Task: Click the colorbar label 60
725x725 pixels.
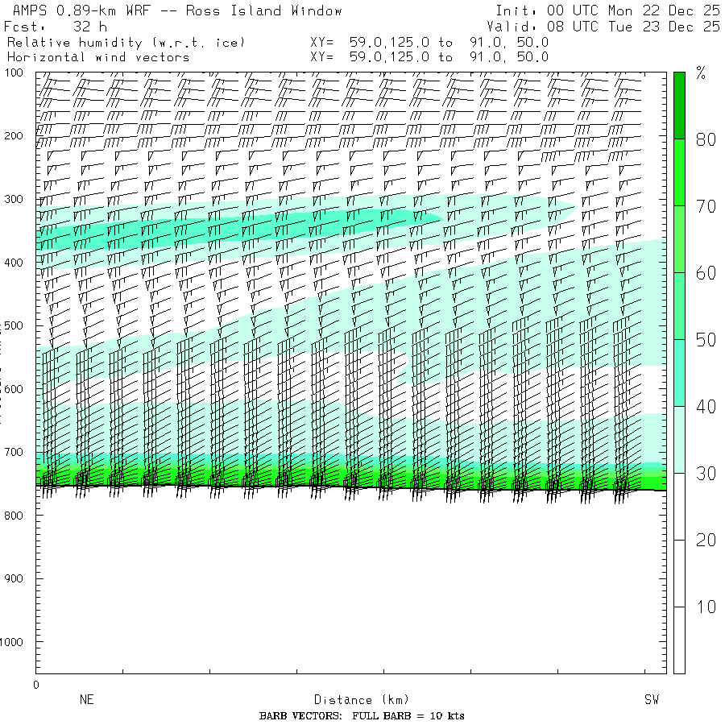Action: pos(706,273)
